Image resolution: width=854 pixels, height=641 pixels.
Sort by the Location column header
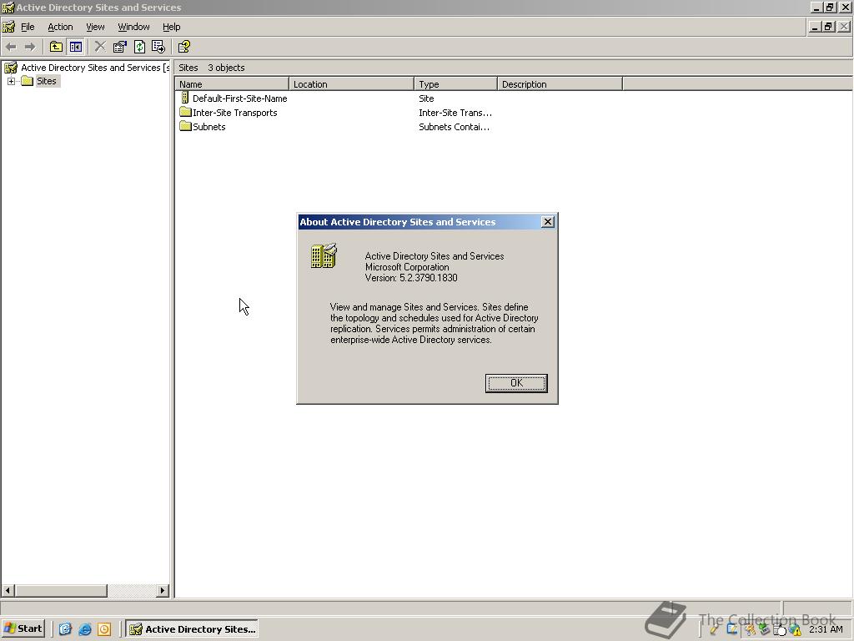[351, 84]
